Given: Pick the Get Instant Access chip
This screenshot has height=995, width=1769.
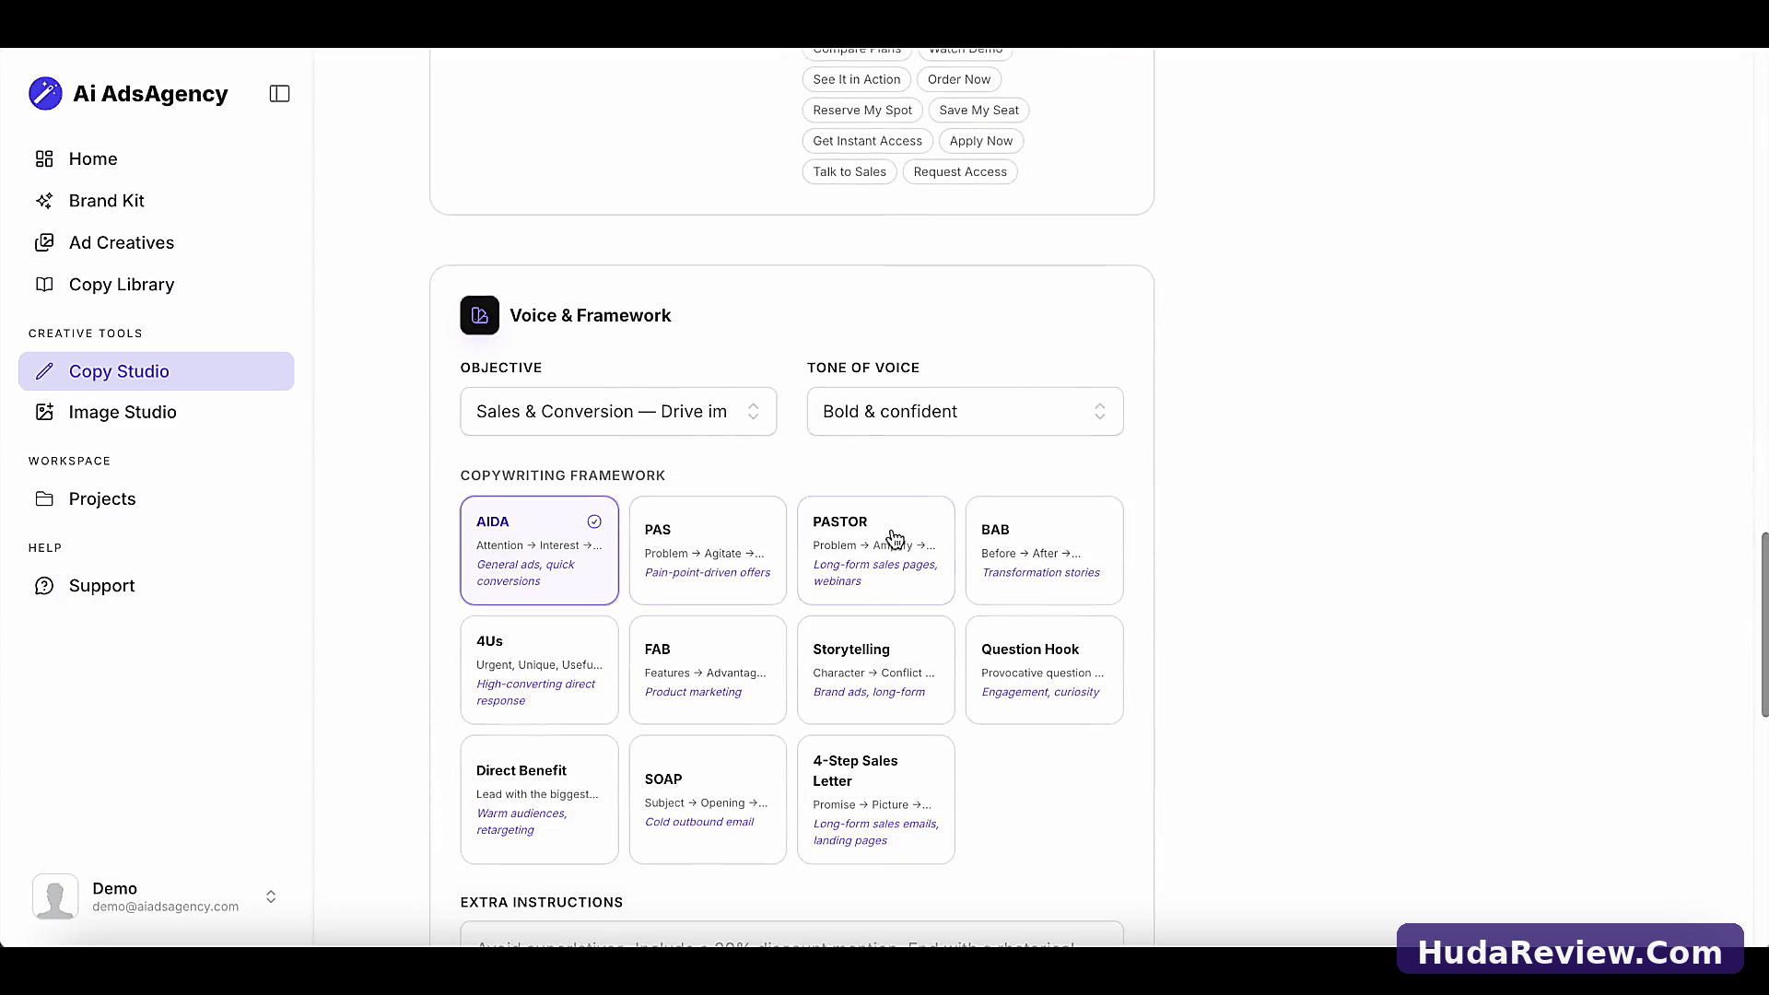Looking at the screenshot, I should 867,141.
